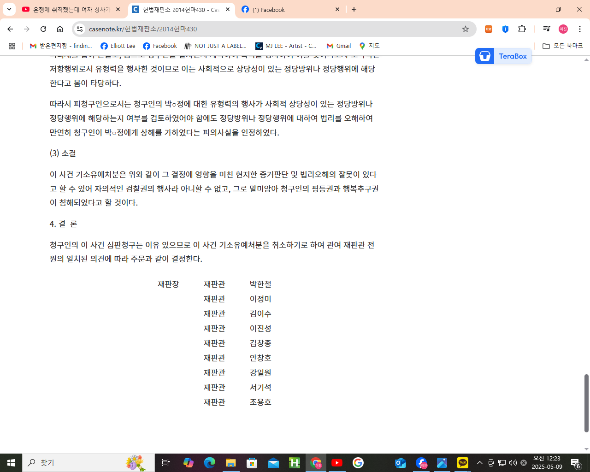Open the orange extension icon

[489, 29]
